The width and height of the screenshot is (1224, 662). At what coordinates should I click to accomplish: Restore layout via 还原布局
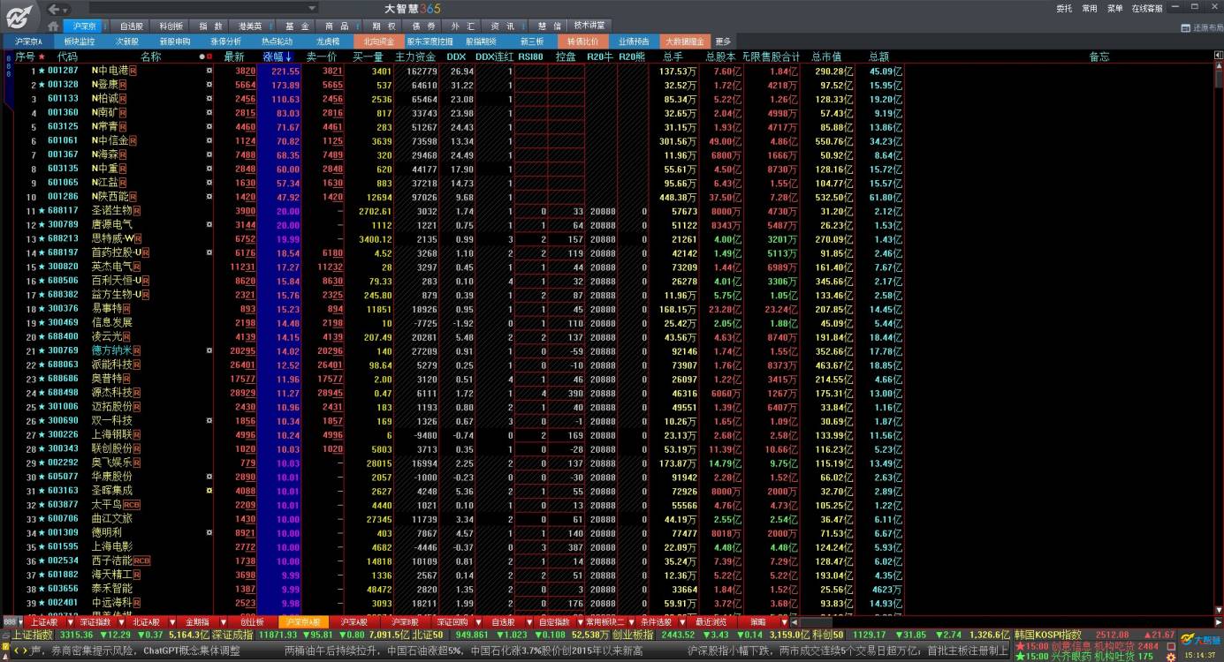(x=1200, y=26)
